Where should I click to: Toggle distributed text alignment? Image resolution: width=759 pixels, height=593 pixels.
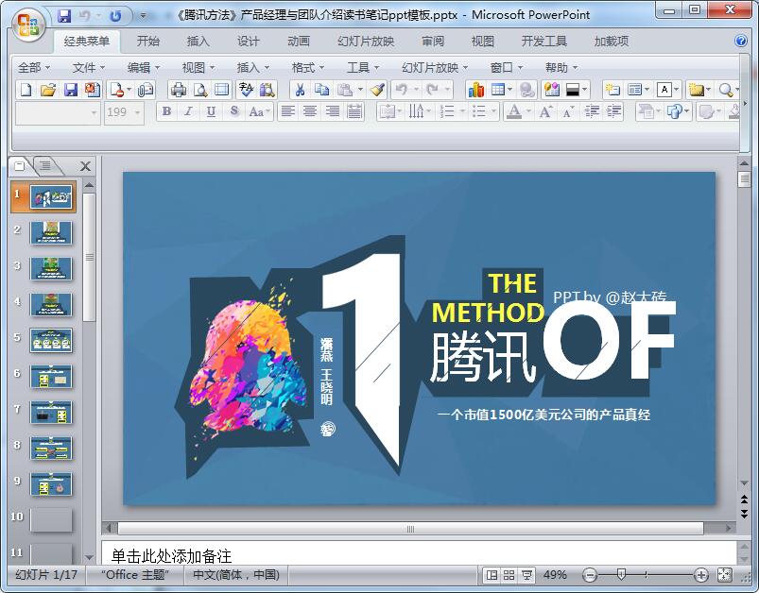pos(354,112)
